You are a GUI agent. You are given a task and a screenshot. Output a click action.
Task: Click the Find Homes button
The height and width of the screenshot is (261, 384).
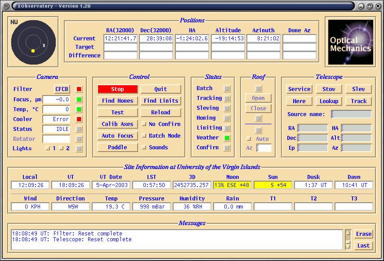[117, 101]
